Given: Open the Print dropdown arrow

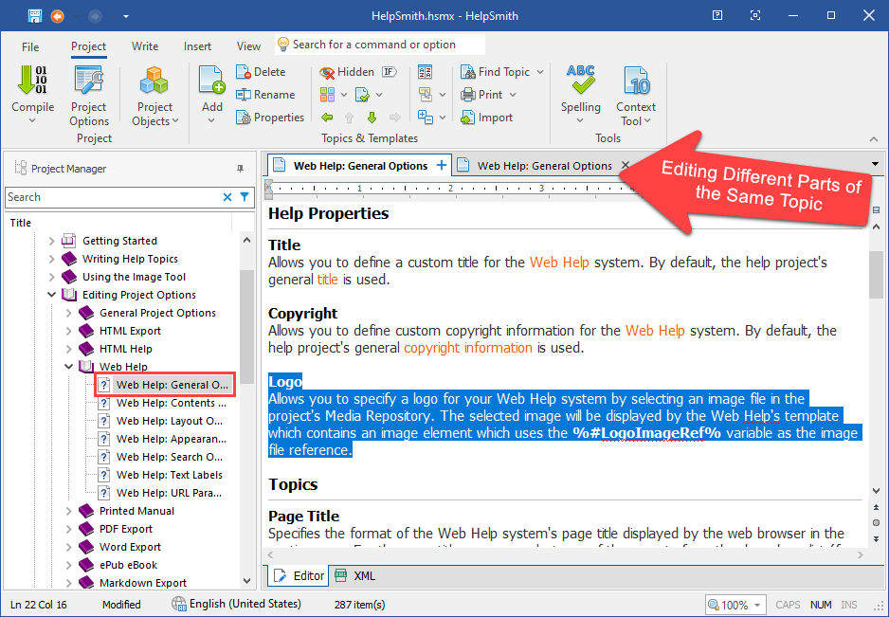Looking at the screenshot, I should [513, 95].
